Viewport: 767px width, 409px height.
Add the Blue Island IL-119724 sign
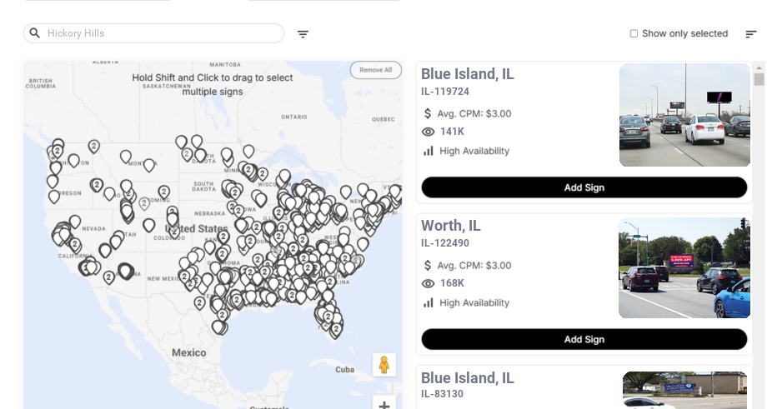click(x=584, y=187)
